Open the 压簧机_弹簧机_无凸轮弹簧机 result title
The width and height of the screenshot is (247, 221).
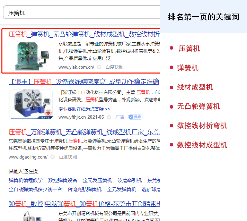84,34
